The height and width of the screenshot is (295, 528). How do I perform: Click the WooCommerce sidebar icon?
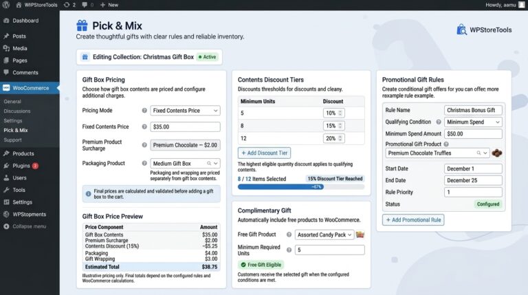pyautogui.click(x=6, y=88)
